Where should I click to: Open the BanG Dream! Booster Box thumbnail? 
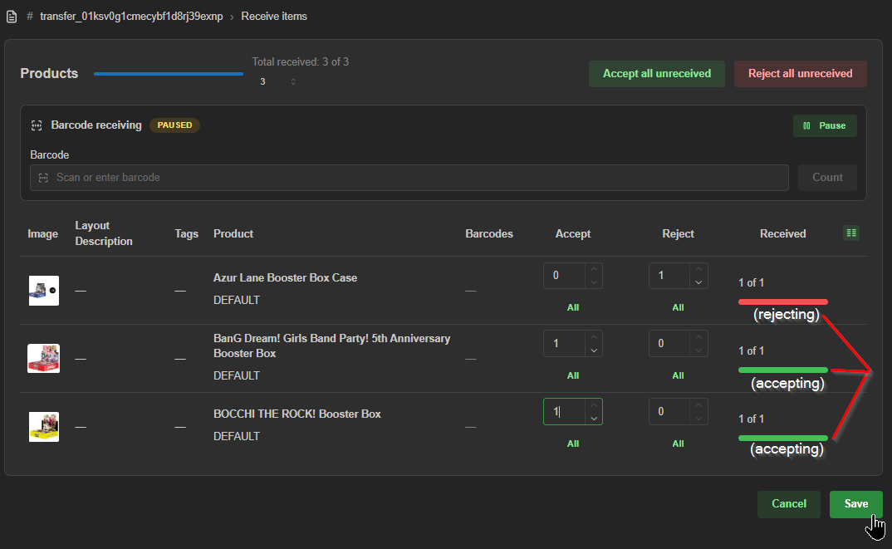pos(44,359)
